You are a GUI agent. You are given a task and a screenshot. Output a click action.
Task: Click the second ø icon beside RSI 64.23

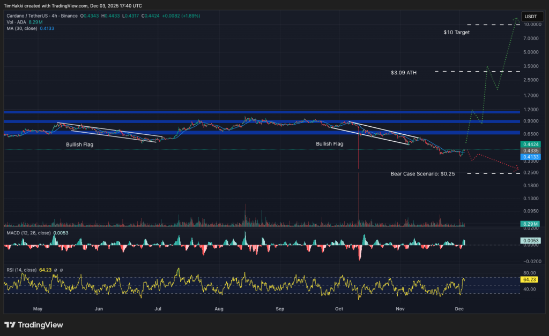[62, 270]
